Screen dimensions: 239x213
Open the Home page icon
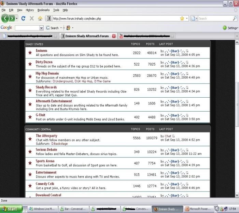tap(40, 18)
